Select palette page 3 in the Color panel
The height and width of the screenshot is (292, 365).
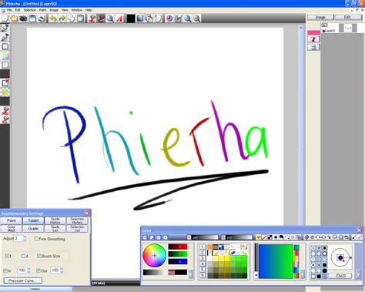[x=203, y=258]
